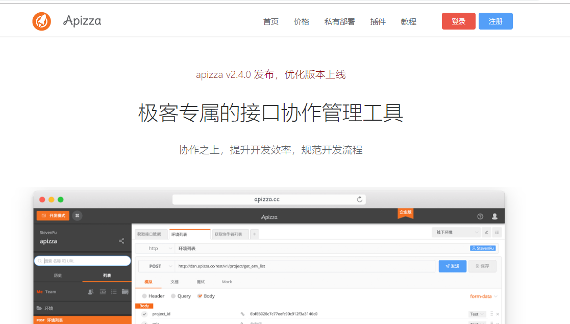The height and width of the screenshot is (324, 570).
Task: Click the collaborators people icon in sidebar
Action: coord(91,292)
